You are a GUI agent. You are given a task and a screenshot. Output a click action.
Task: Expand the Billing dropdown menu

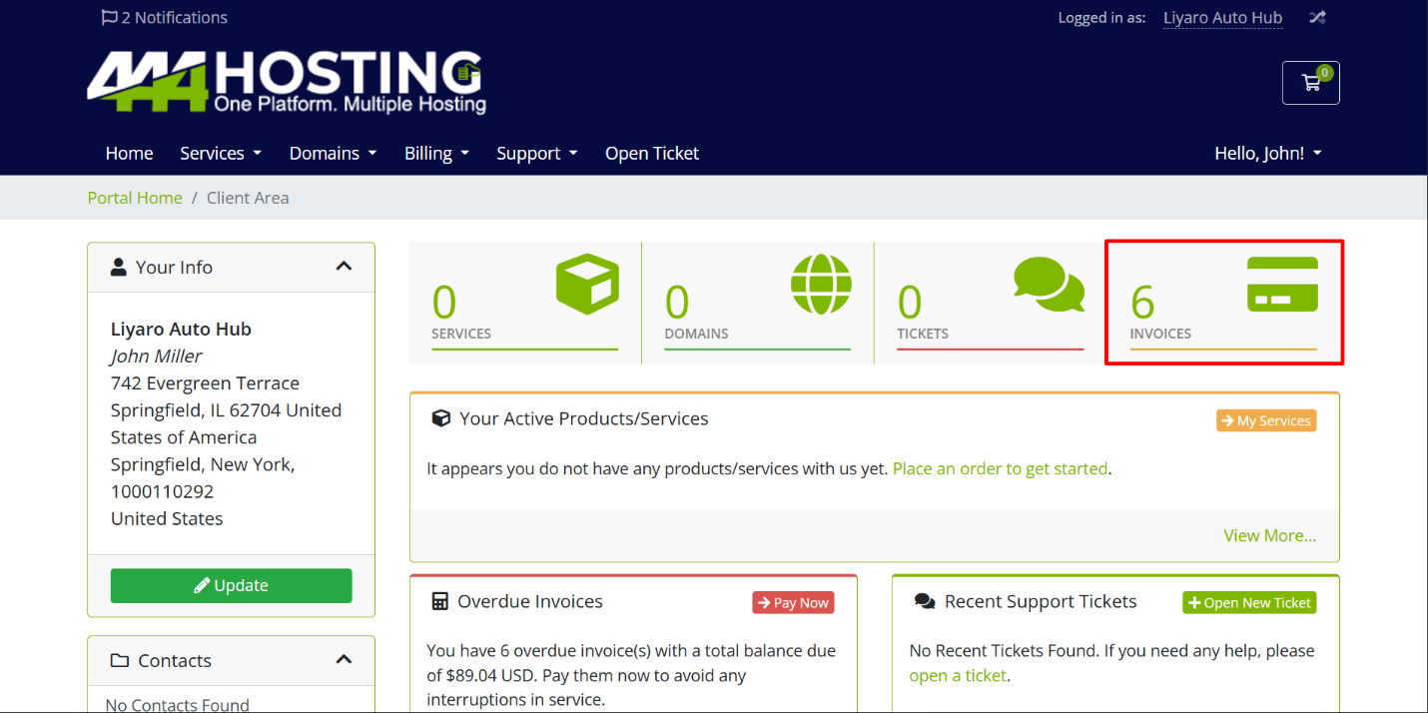436,153
